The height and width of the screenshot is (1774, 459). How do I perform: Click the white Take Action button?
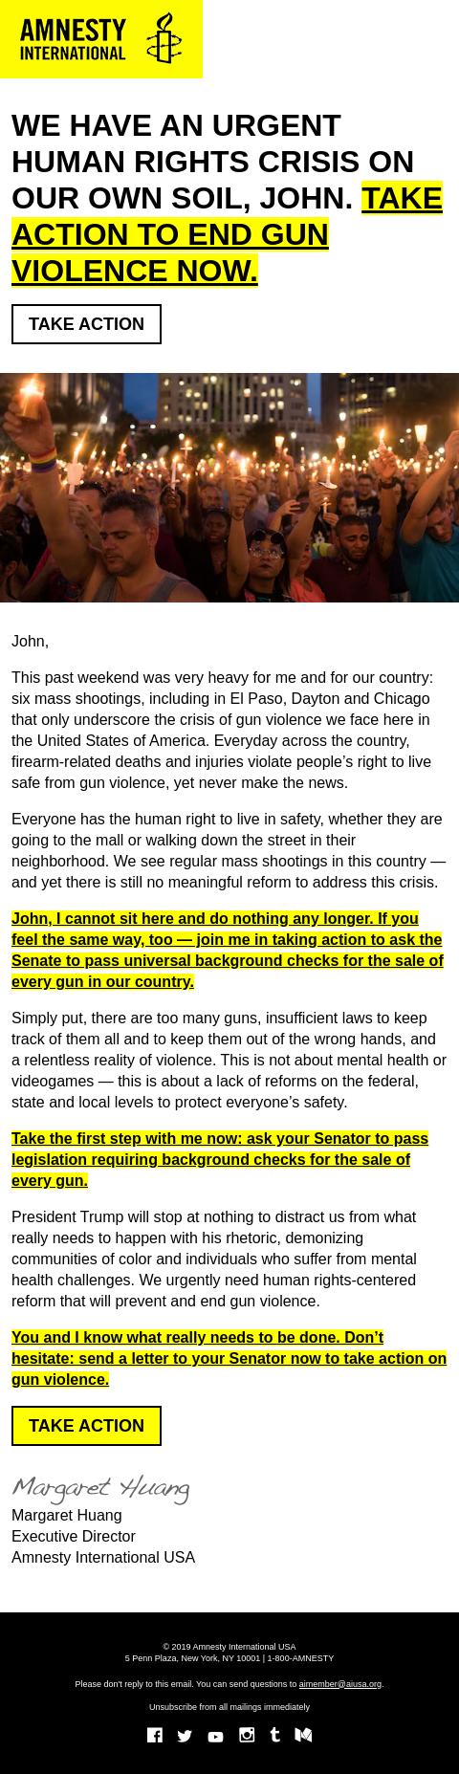coord(86,324)
